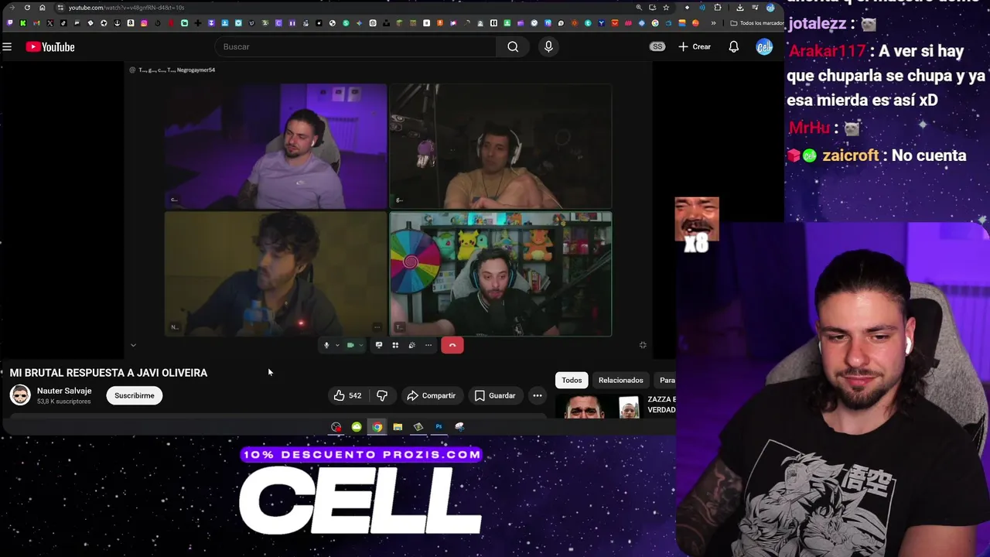
Task: Go to the browser home page icon
Action: click(x=42, y=8)
